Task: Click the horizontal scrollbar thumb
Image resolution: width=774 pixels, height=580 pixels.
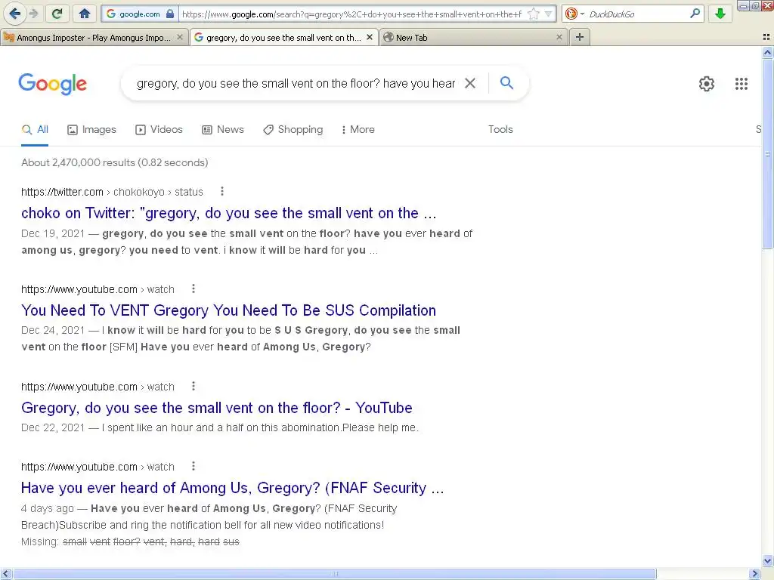Action: [x=335, y=574]
